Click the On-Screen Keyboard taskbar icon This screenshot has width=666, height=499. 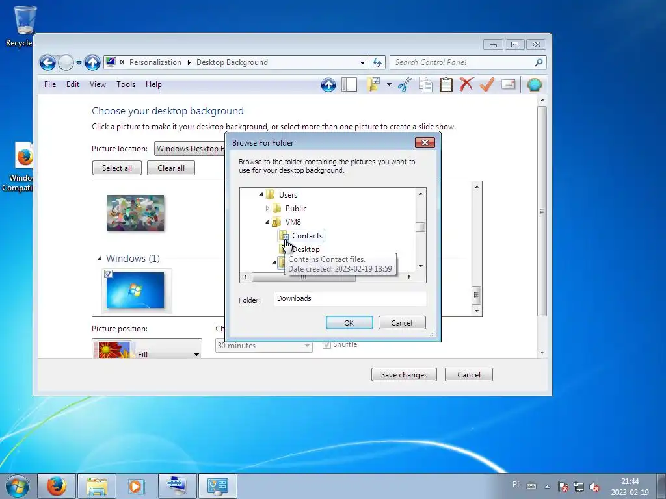pyautogui.click(x=177, y=486)
